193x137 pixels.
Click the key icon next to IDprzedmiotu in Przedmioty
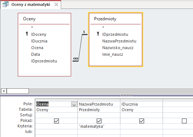click(x=98, y=34)
